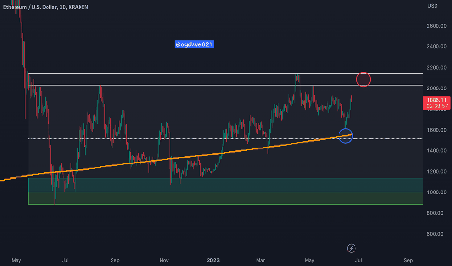Click the first Sep time axis label
Screen dimensions: 452x266
click(x=115, y=260)
